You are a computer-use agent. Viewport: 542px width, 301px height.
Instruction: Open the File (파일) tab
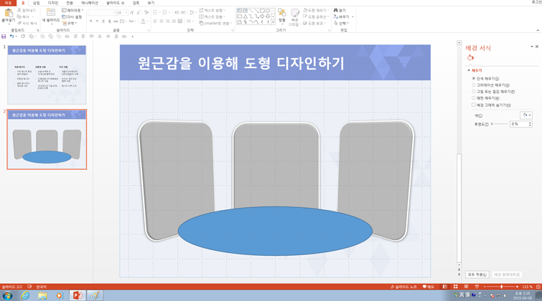click(x=8, y=3)
